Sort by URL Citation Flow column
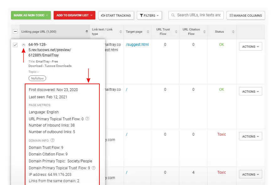 [204, 32]
